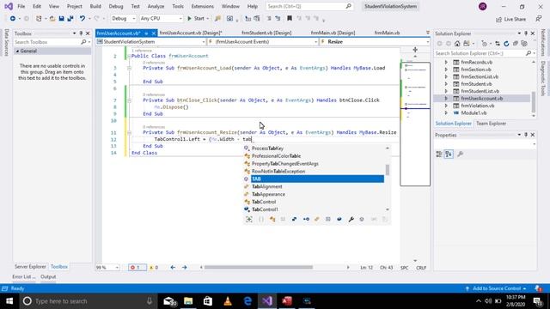Open the Build menu
Viewport: 550px width, 309px height.
[95, 6]
